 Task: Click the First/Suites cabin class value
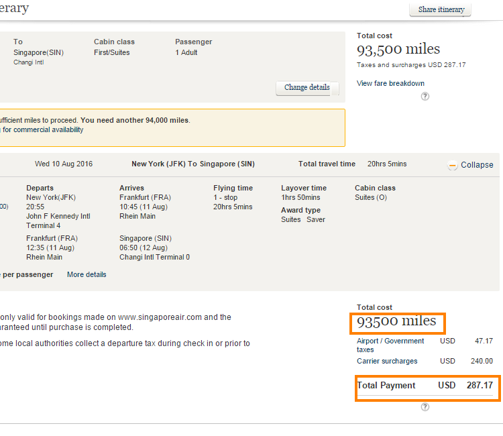[112, 52]
